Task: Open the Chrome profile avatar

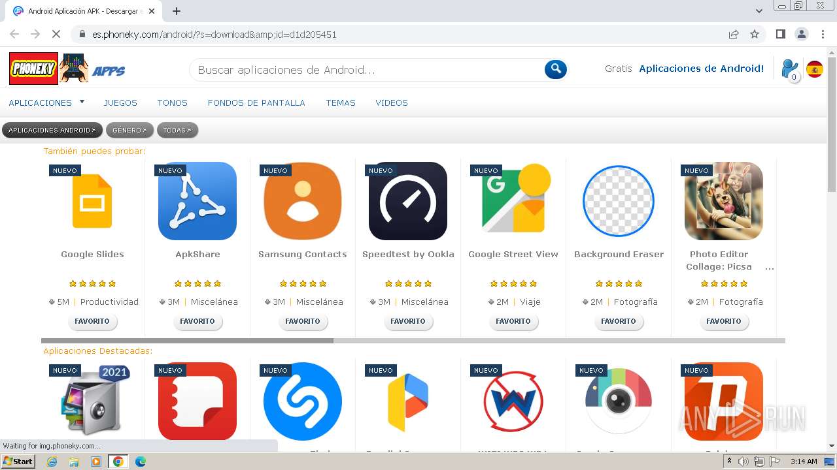Action: (801, 34)
